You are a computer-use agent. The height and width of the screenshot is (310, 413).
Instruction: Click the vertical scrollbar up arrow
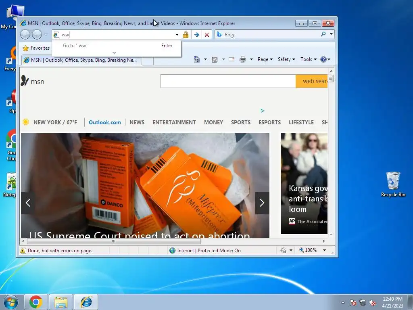tap(331, 71)
